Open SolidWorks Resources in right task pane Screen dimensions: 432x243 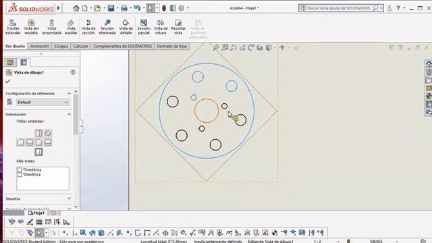click(429, 64)
